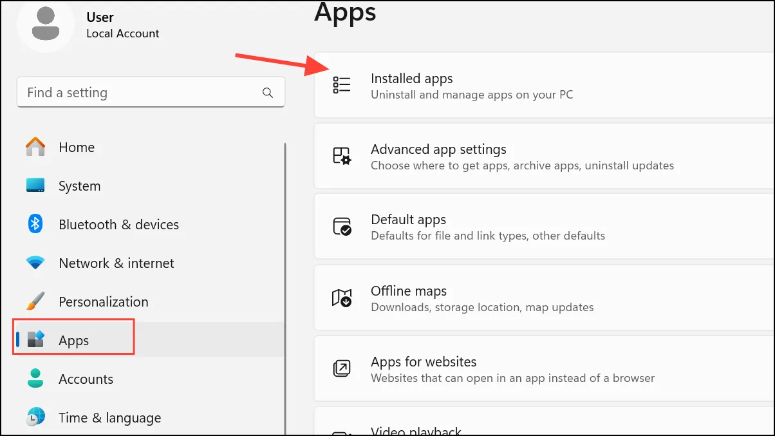Screen dimensions: 775x436
Task: Click the System monitor icon
Action: tap(35, 185)
